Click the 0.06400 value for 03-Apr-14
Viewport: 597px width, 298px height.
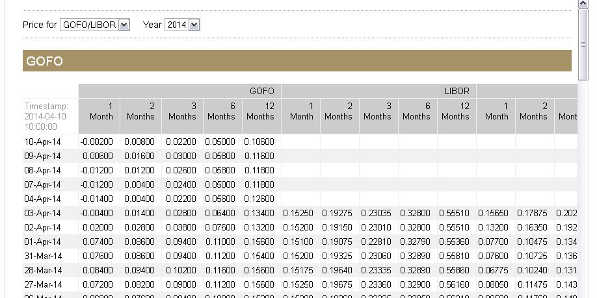point(220,213)
